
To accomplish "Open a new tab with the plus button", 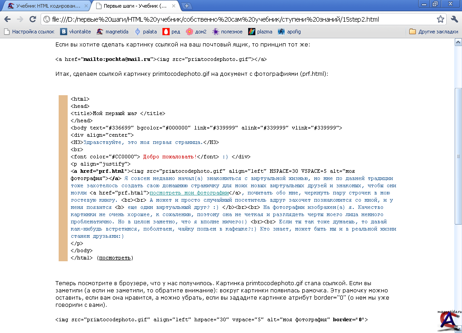I will click(x=187, y=6).
